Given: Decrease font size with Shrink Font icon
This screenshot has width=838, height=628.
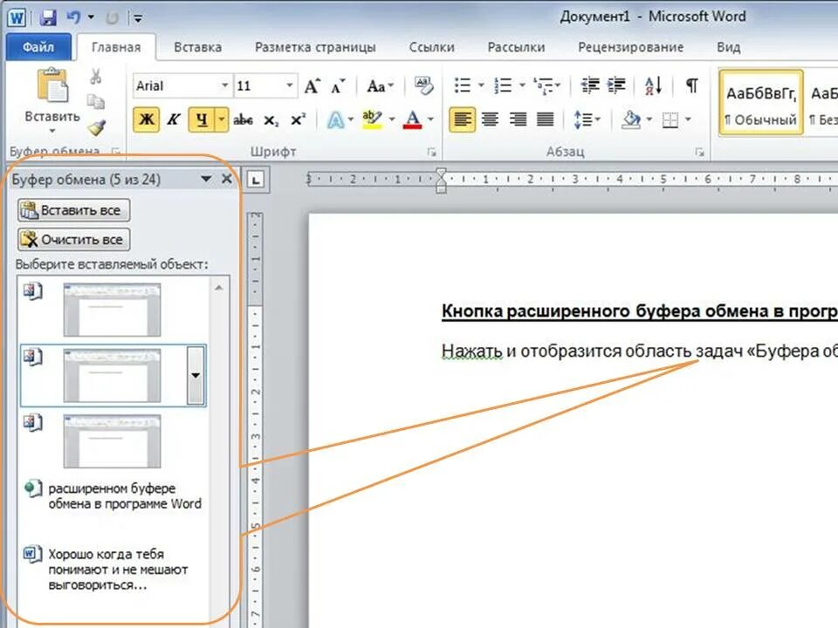Looking at the screenshot, I should 339,86.
